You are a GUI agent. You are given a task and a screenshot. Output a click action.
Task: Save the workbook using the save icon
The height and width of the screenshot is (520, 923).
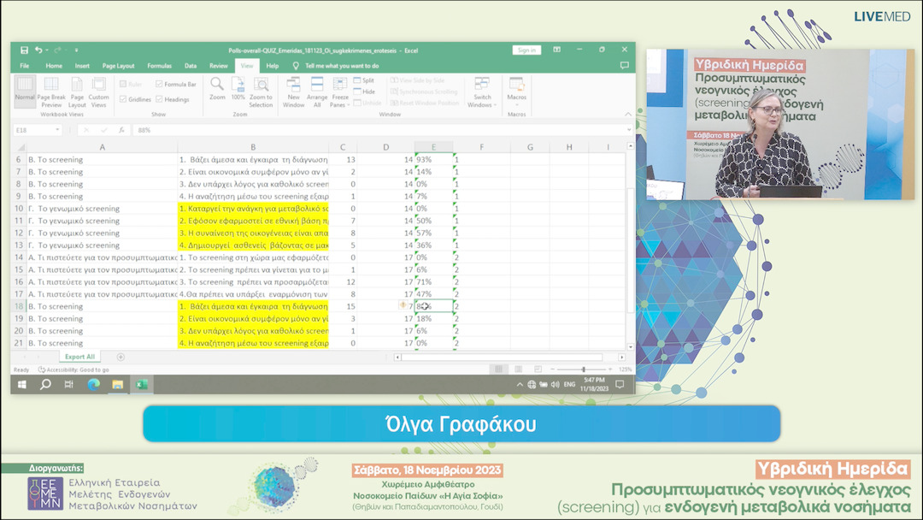point(24,50)
